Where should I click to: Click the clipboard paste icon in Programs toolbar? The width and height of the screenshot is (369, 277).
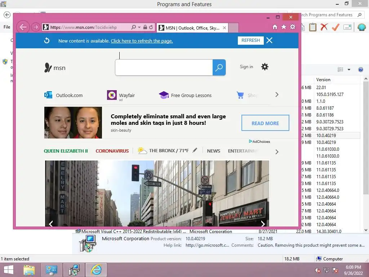pyautogui.click(x=312, y=27)
